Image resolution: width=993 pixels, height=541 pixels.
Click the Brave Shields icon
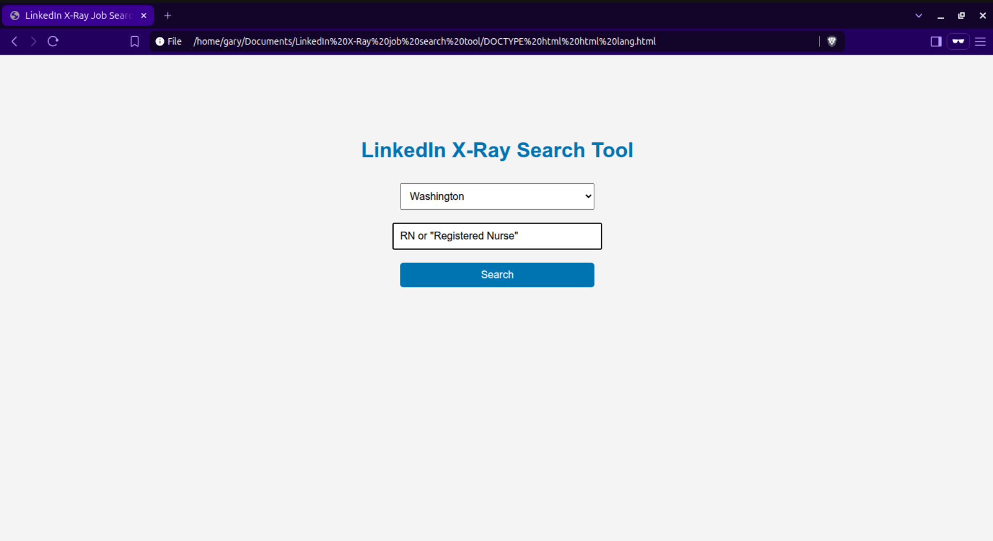[832, 41]
